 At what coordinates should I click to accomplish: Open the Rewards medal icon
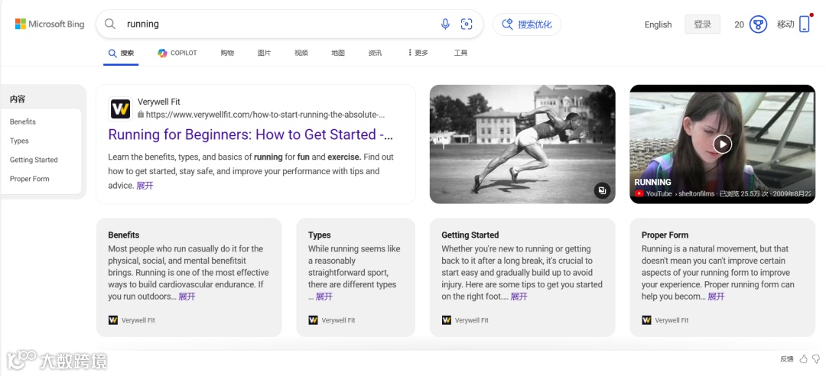coord(758,24)
